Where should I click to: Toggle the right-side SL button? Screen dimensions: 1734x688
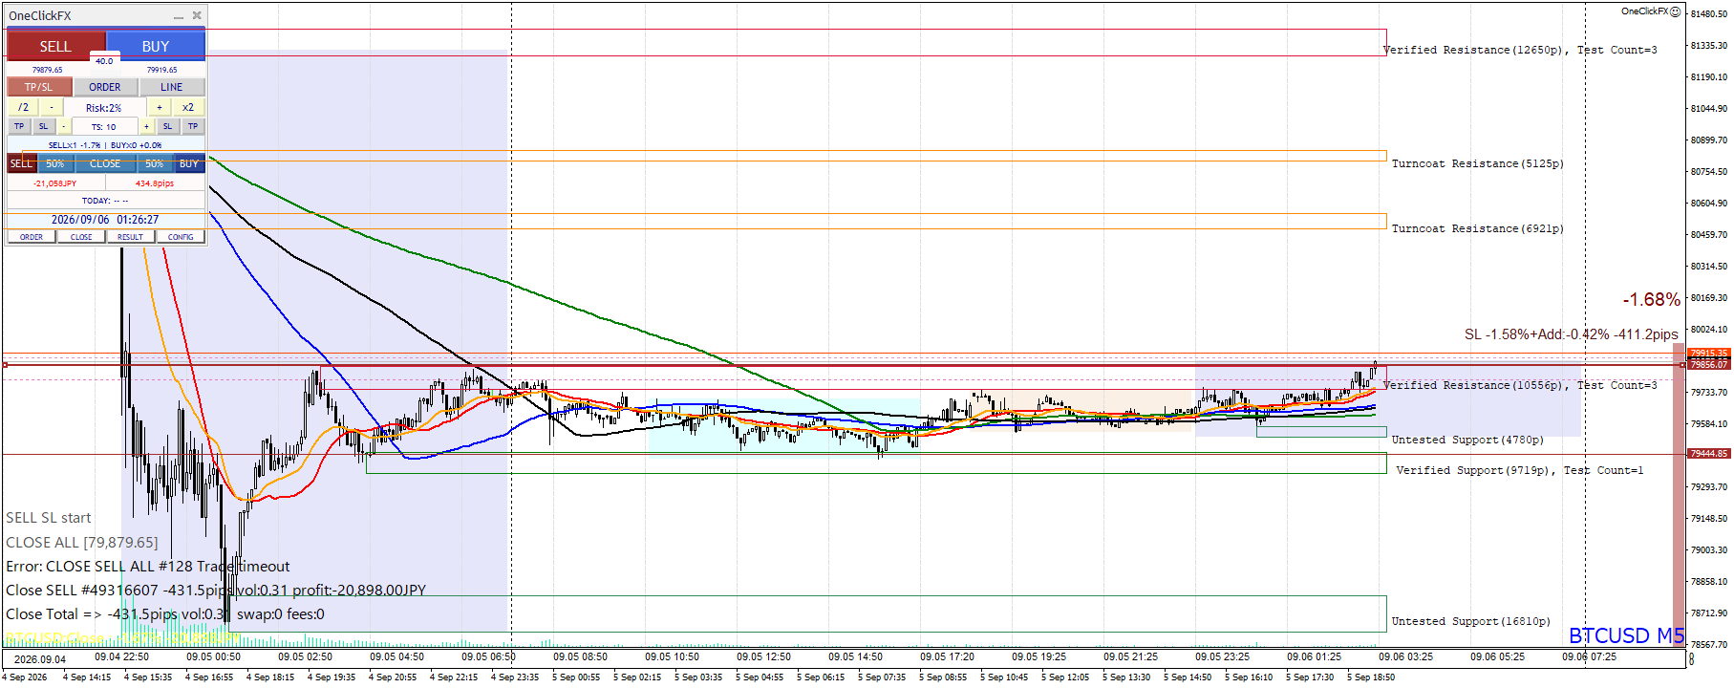pos(167,126)
